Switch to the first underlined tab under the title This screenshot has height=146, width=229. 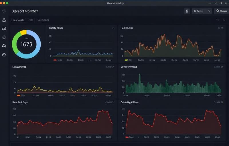tap(18, 20)
